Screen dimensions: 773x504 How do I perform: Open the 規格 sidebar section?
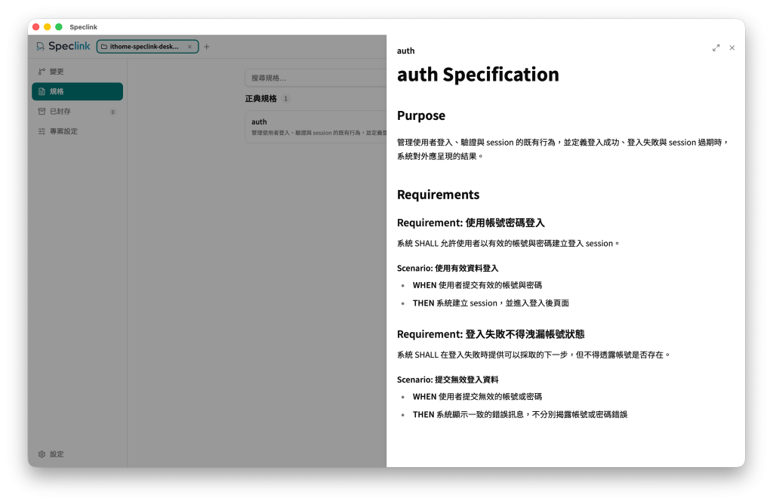(x=78, y=91)
